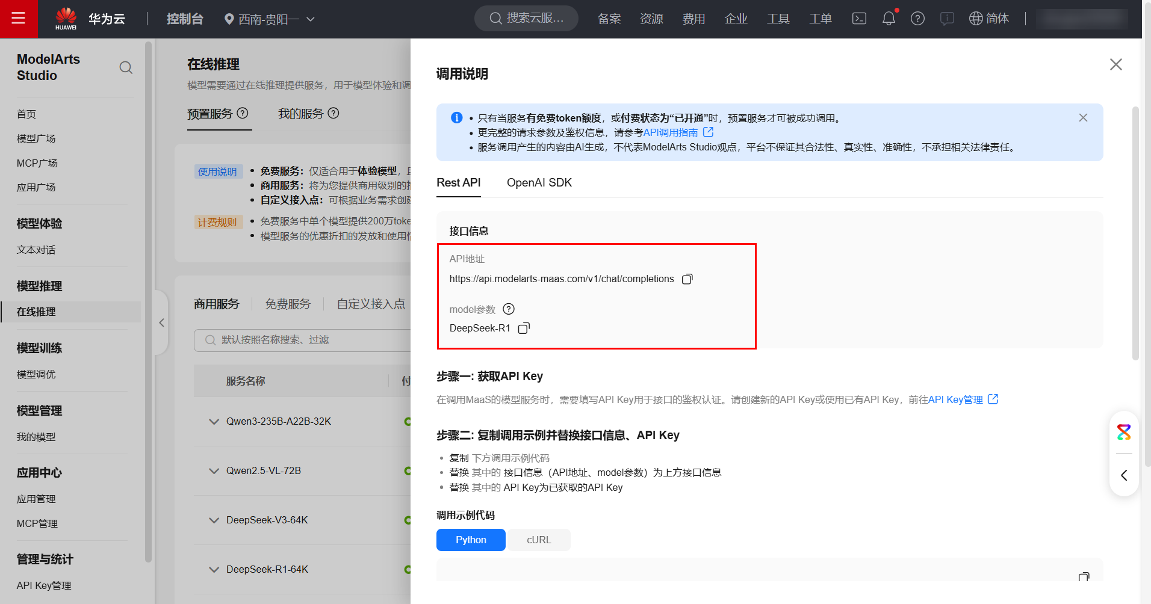Viewport: 1151px width, 604px height.
Task: Select the 商用服务 sub-tab
Action: pos(216,304)
